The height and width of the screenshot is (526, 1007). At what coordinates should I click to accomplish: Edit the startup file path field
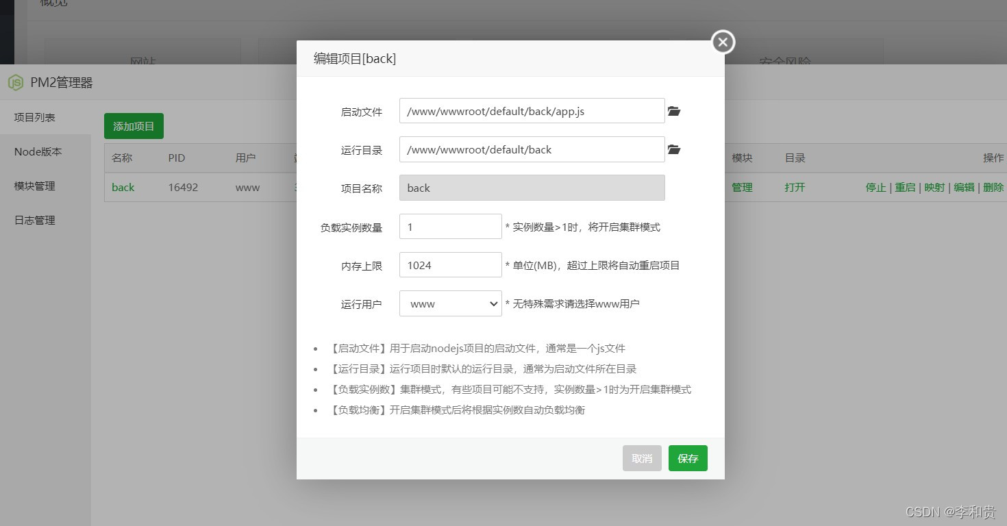(x=532, y=111)
